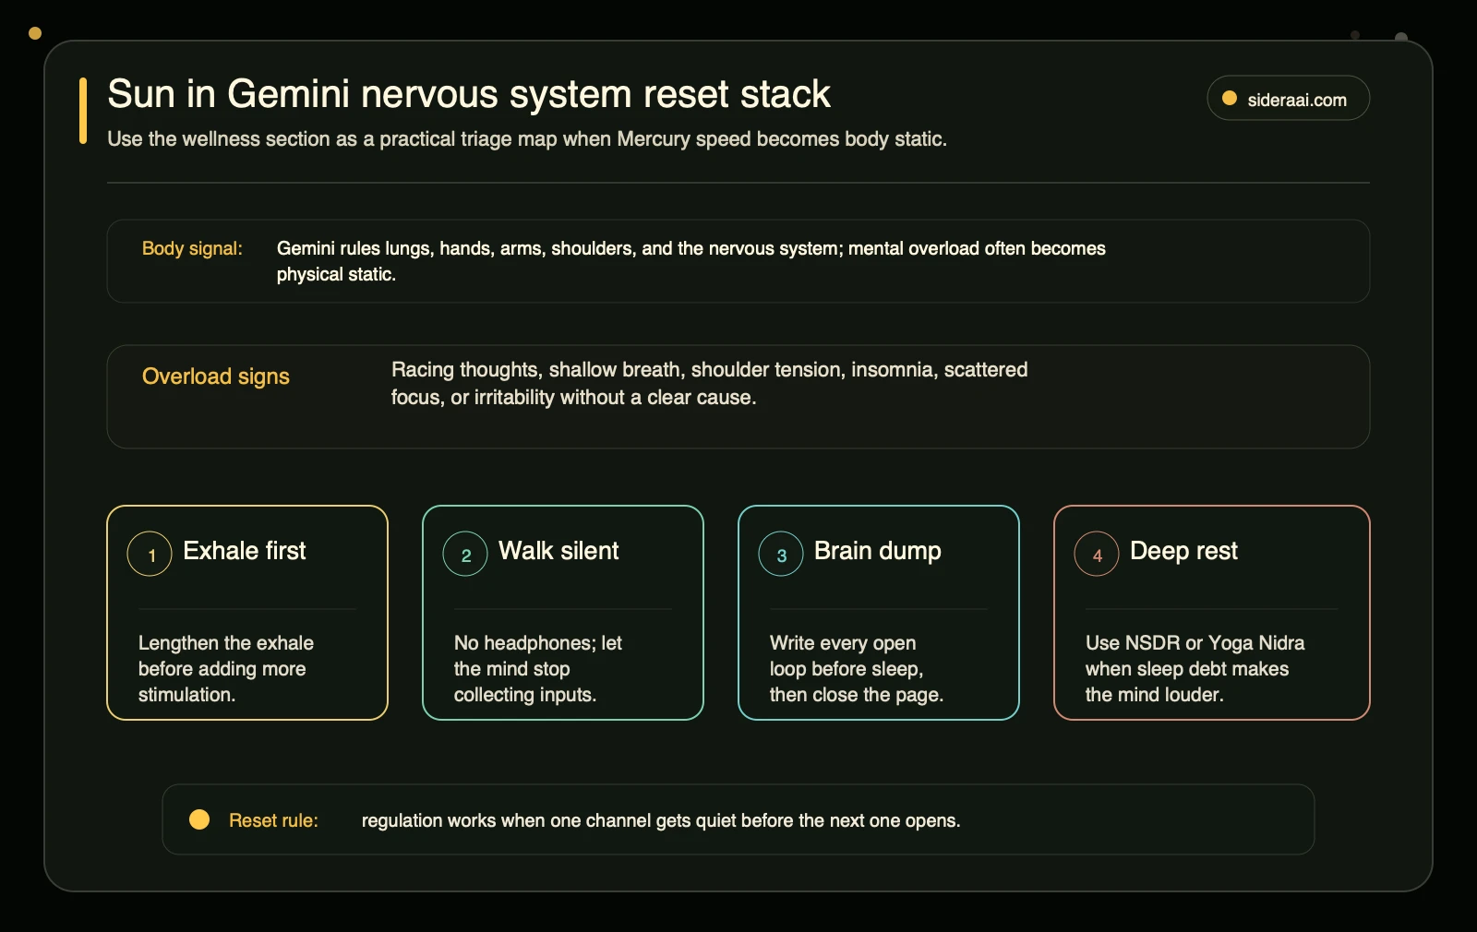
Task: Click the text regulation works when one channel gets quiet
Action: (x=661, y=820)
